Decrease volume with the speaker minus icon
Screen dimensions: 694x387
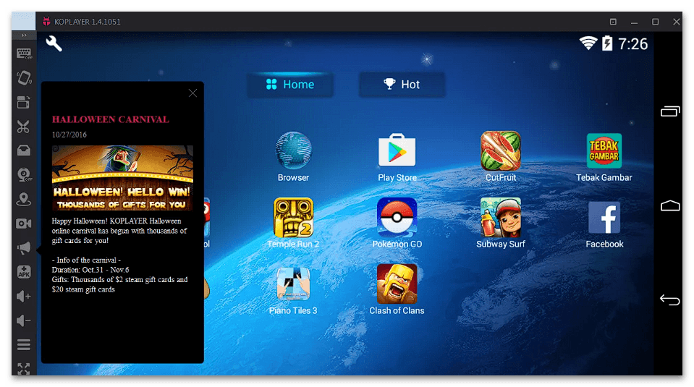tap(24, 320)
